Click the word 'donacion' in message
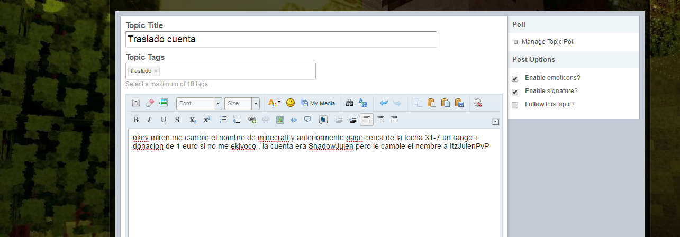The height and width of the screenshot is (237, 680). click(148, 146)
